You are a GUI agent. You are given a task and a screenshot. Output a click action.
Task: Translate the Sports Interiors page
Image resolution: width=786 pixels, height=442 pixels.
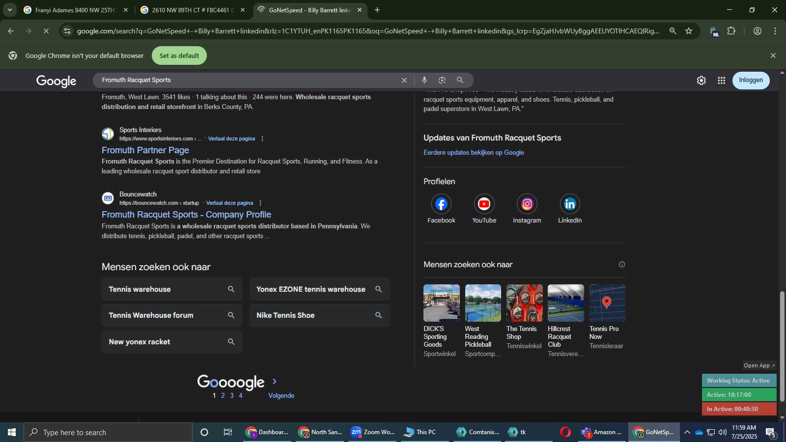pos(231,138)
